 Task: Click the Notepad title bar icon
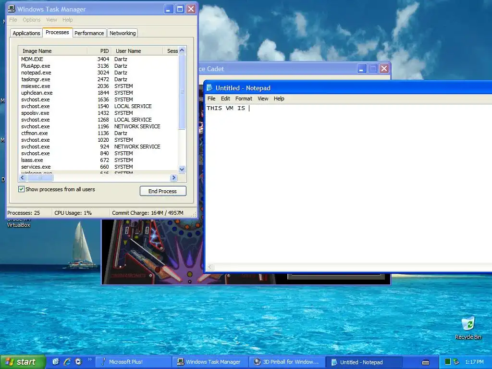[x=209, y=88]
